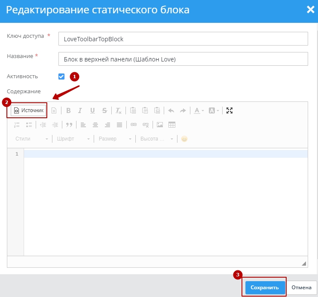Open the Шрифт font dropdown

coord(72,139)
